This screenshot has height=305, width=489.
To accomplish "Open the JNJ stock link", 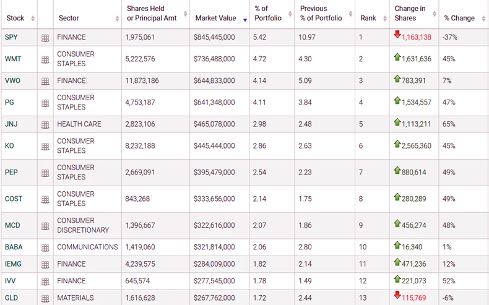I will (11, 124).
